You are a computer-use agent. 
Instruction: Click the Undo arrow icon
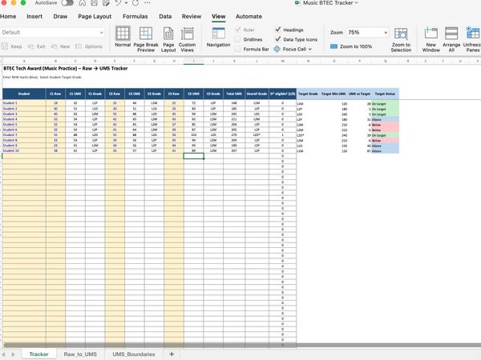(118, 3)
